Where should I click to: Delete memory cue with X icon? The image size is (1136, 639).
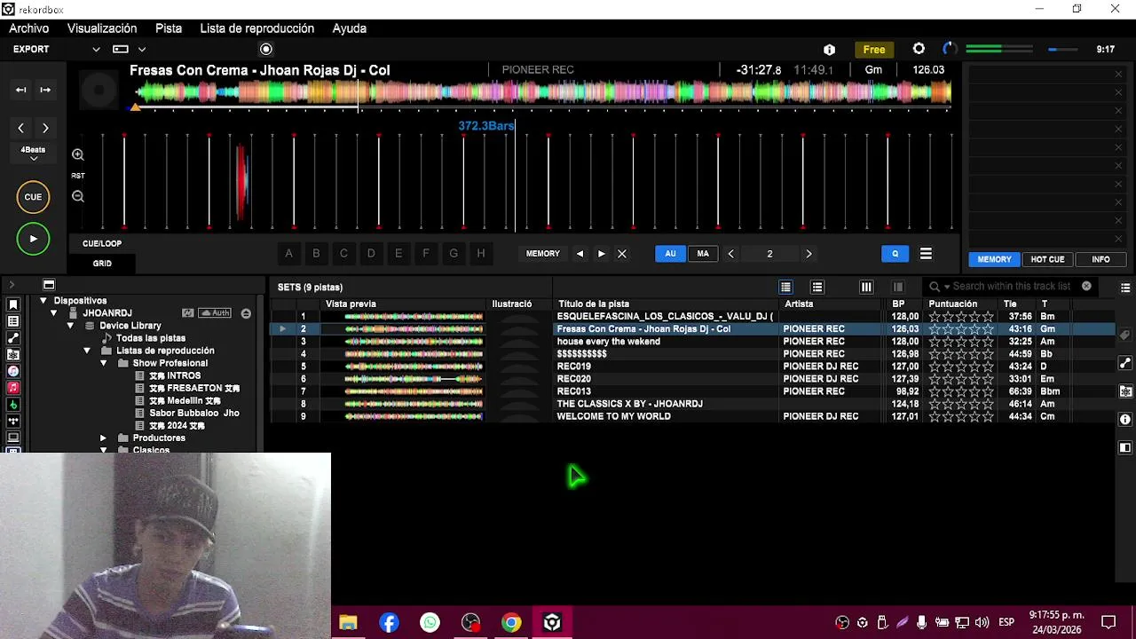tap(622, 254)
